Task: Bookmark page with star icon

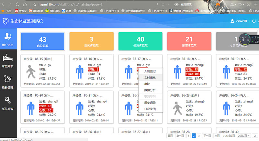Action: [35, 5]
